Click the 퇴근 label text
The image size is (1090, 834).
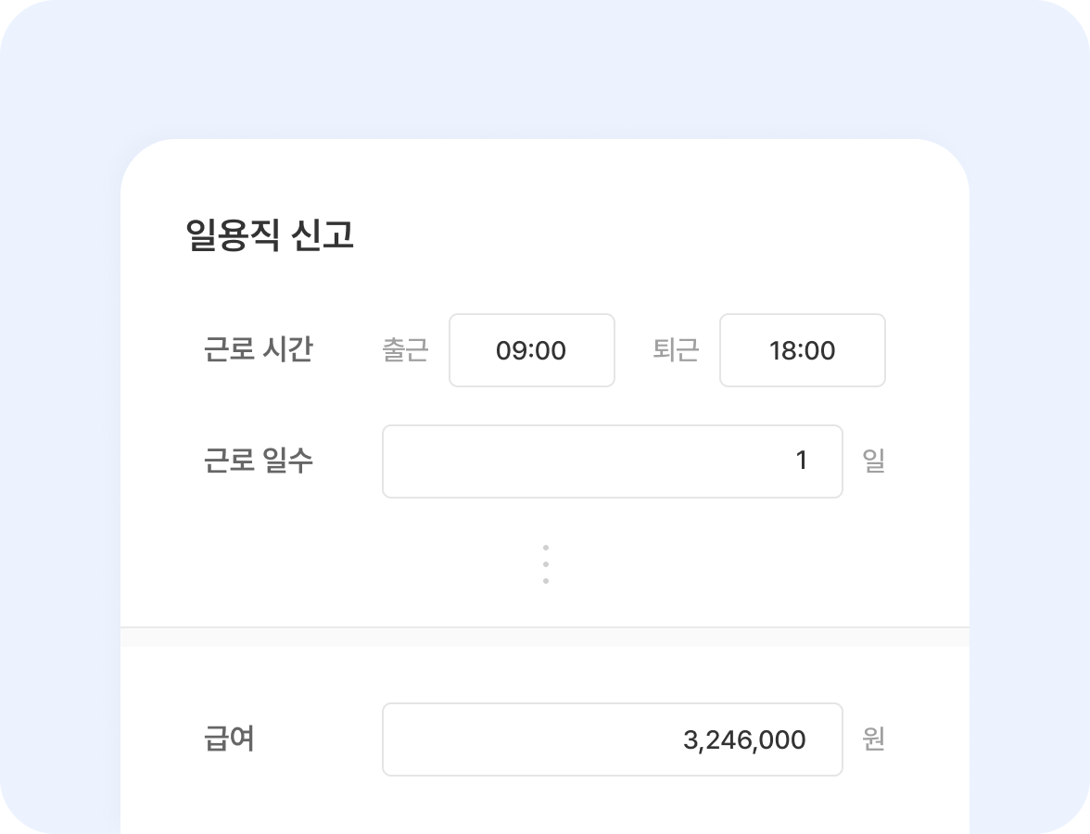[676, 350]
